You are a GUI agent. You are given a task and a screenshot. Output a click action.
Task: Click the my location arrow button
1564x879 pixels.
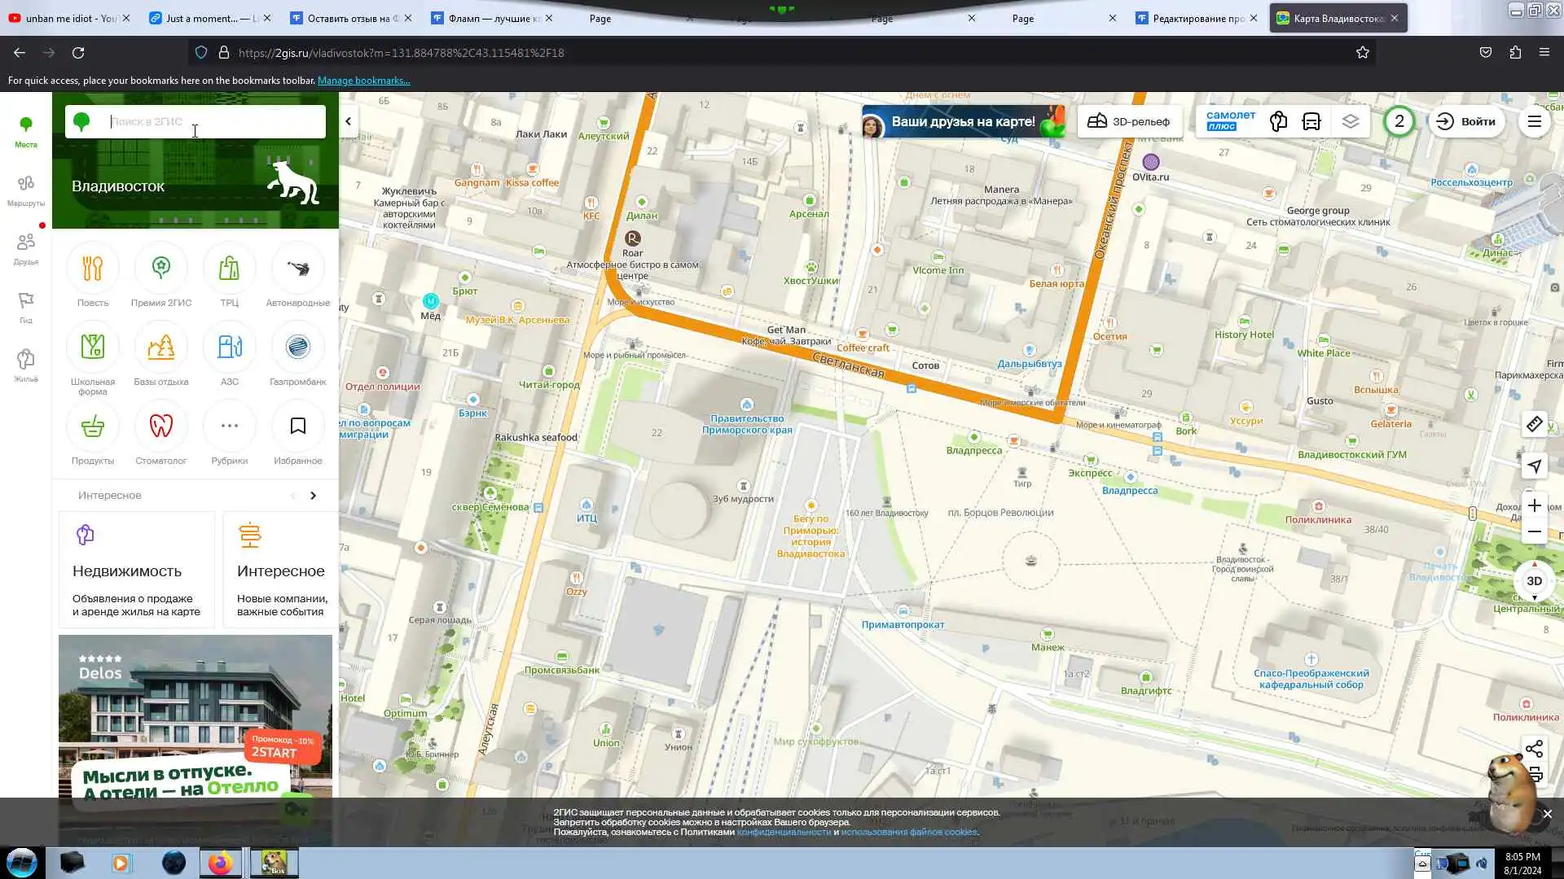pyautogui.click(x=1534, y=466)
